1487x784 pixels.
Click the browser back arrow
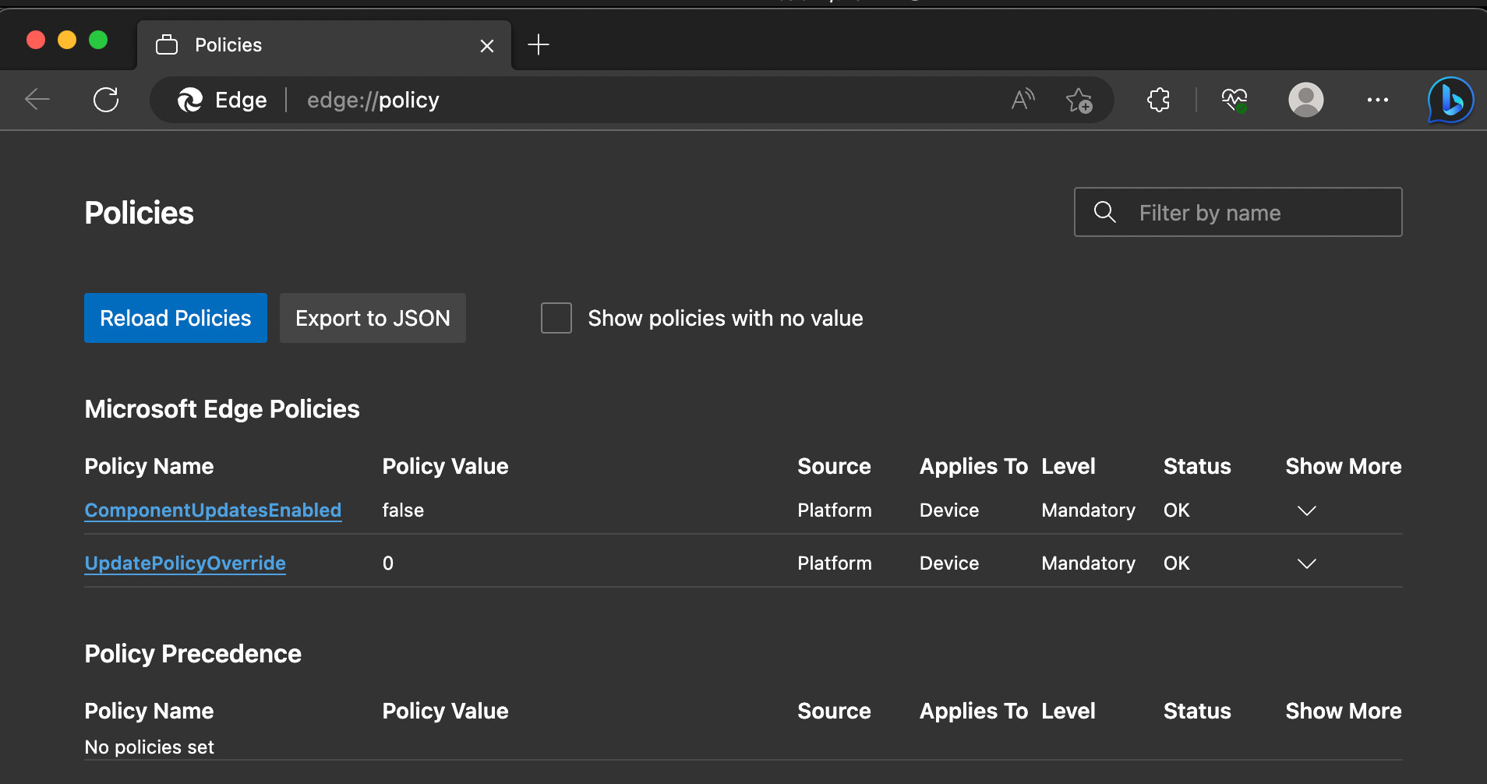[37, 100]
